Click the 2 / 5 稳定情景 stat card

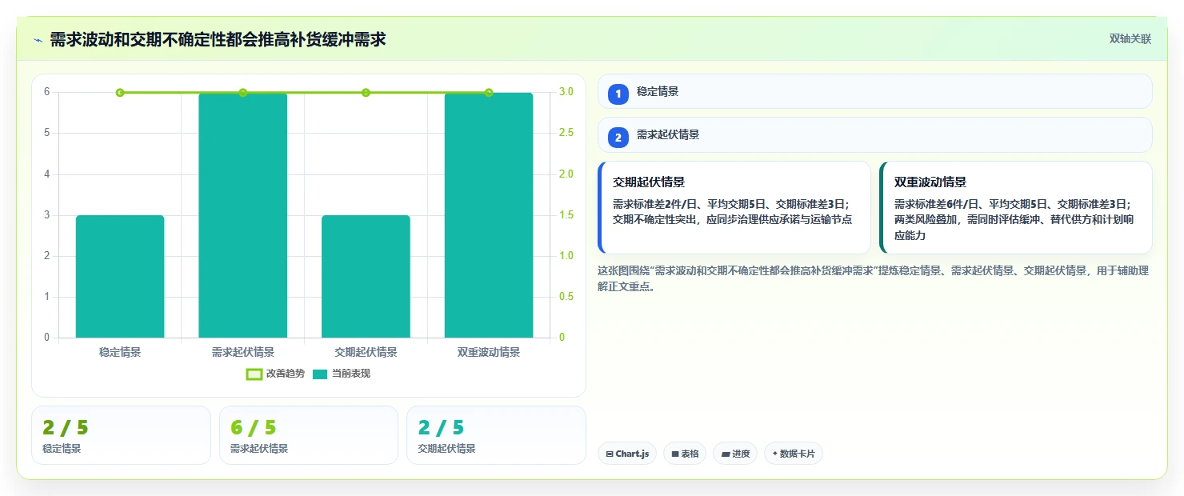(x=121, y=435)
